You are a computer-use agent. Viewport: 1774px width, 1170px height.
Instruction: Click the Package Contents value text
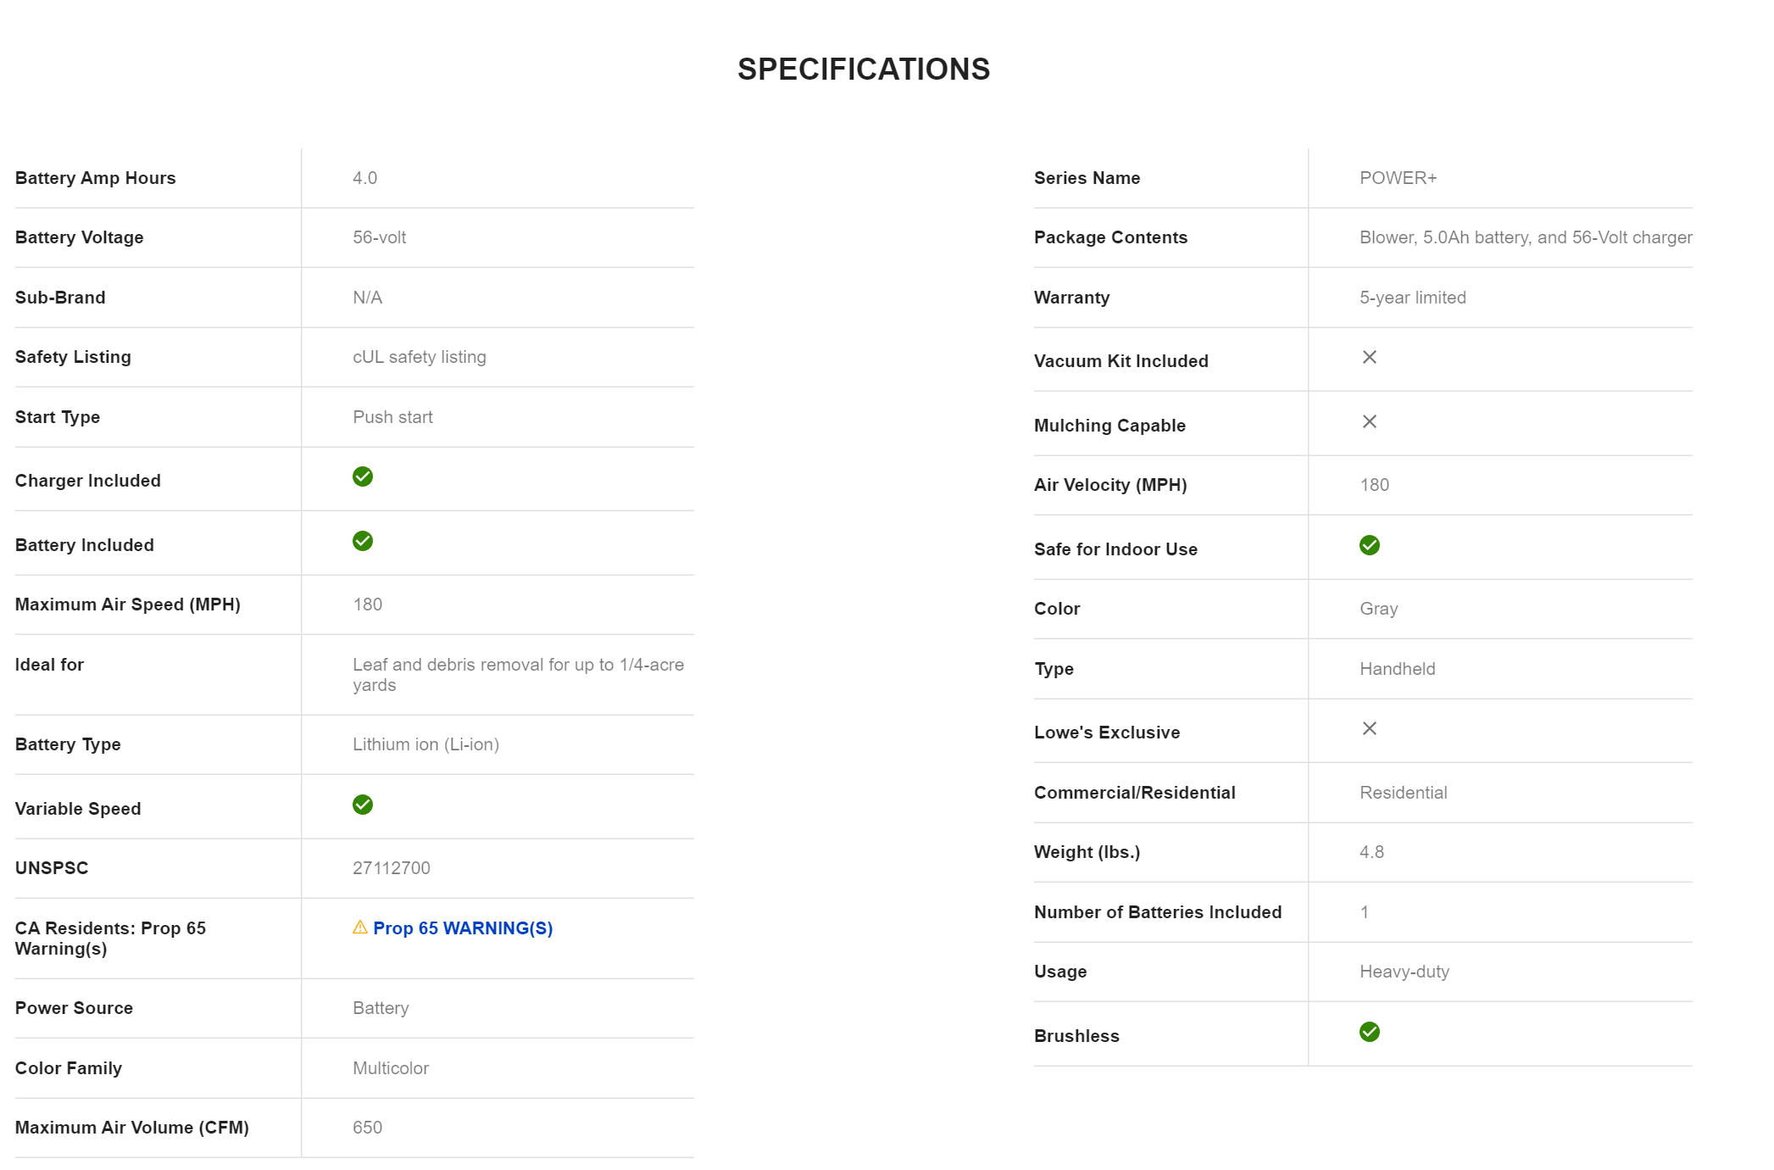click(x=1526, y=237)
